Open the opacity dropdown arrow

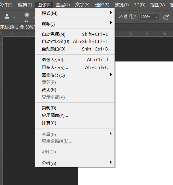pyautogui.click(x=157, y=17)
